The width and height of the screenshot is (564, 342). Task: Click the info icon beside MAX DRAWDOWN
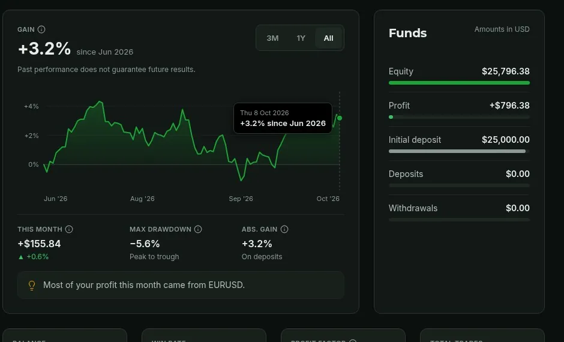(x=198, y=229)
